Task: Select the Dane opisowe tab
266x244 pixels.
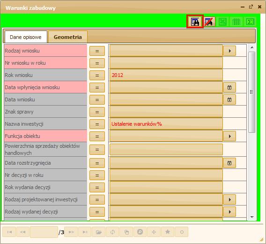Action: (x=26, y=37)
